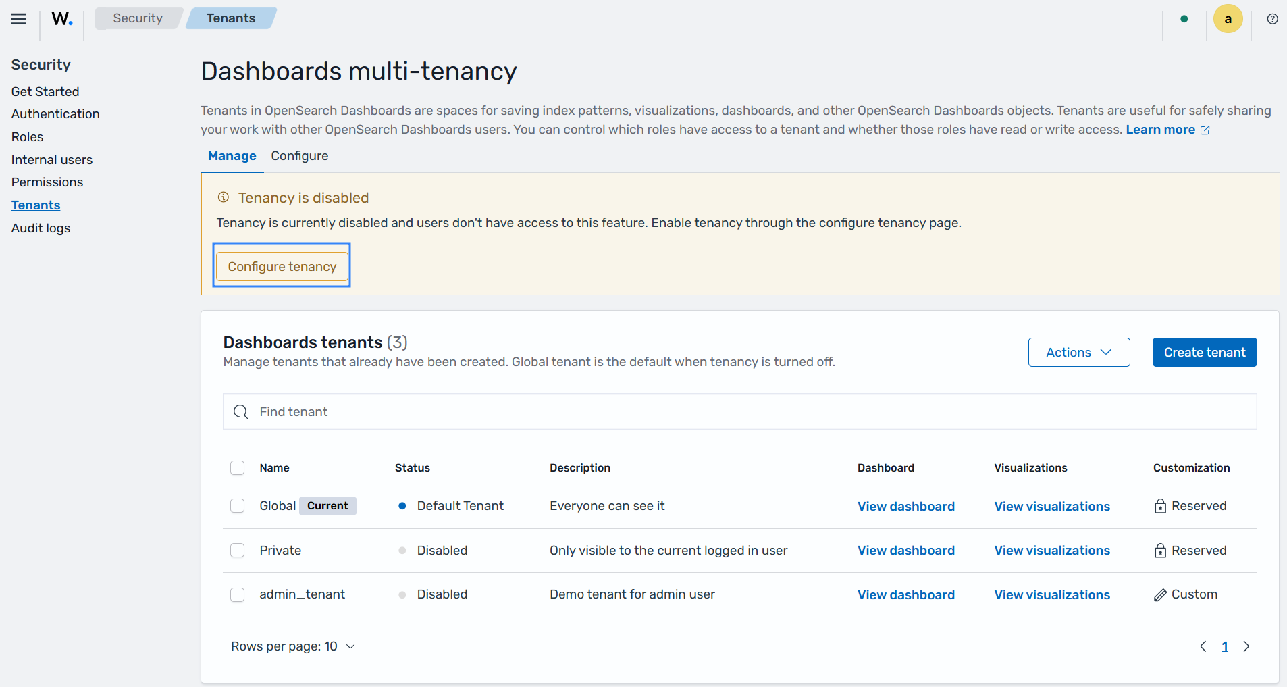1287x687 pixels.
Task: Click 'Everyone can see it' description
Action: pyautogui.click(x=607, y=506)
